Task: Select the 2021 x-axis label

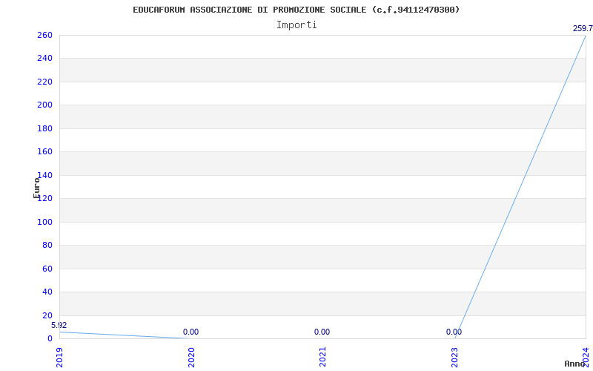Action: coord(322,357)
